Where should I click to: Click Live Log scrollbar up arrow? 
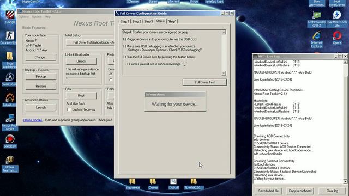(345, 62)
